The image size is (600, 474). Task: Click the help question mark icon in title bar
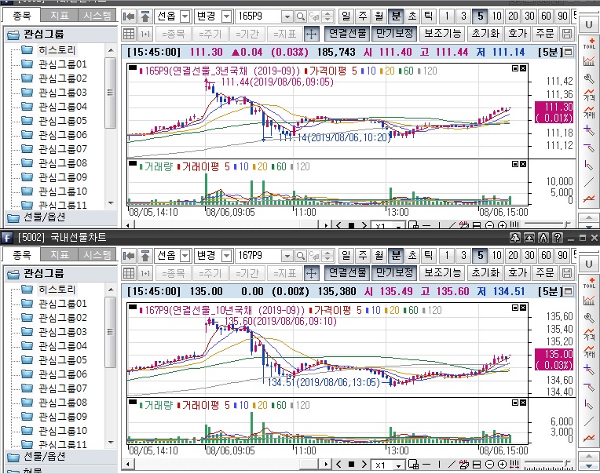click(x=557, y=237)
